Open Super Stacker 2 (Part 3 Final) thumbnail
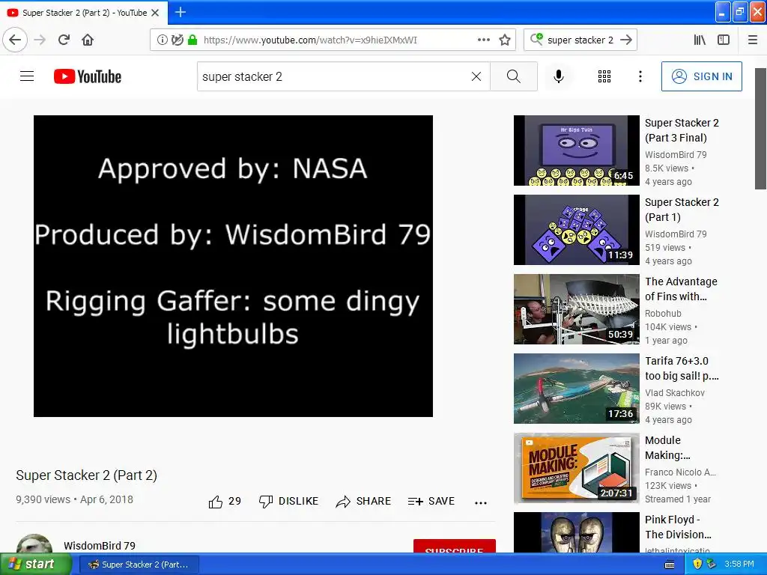 (576, 150)
